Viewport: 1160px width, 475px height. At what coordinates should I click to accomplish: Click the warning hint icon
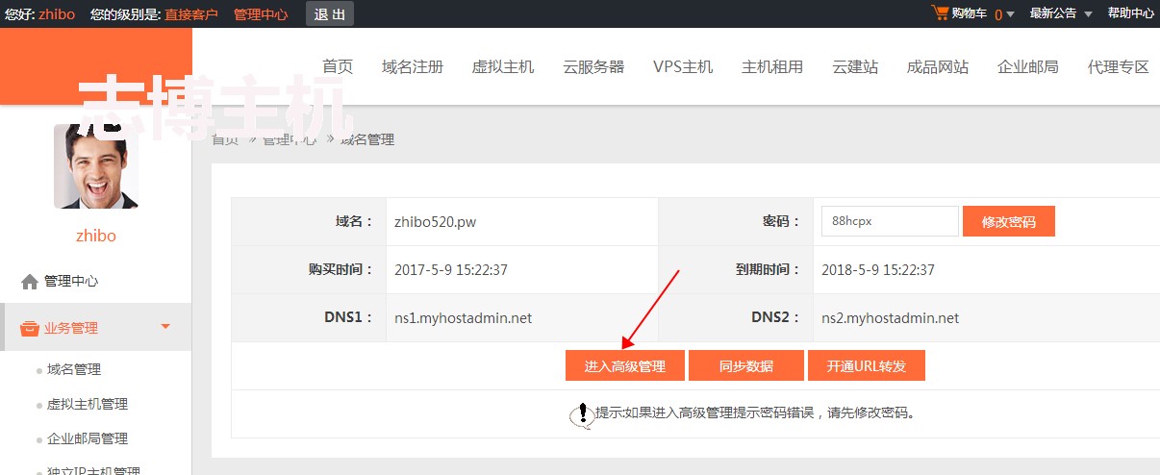(x=582, y=414)
